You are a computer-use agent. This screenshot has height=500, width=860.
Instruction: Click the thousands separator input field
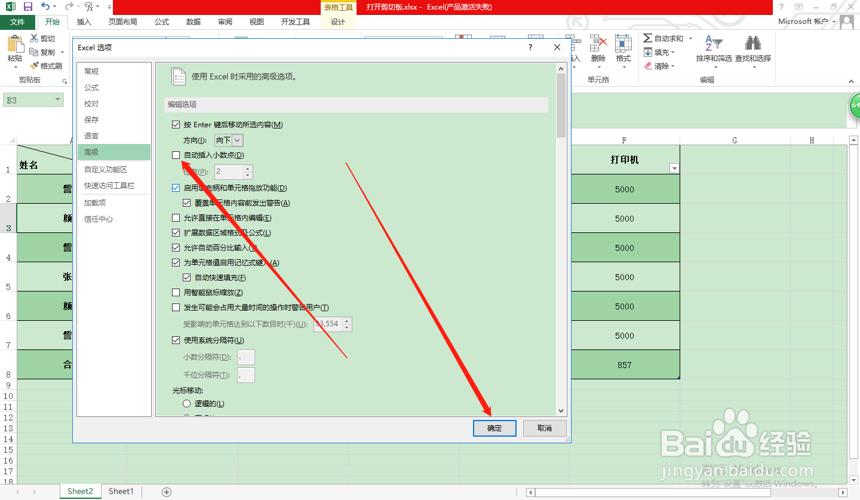246,375
